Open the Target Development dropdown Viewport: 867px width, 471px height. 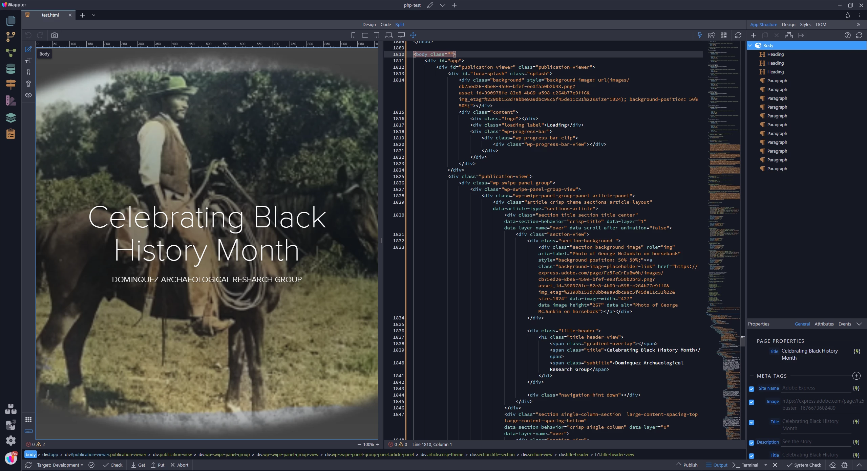pos(60,465)
